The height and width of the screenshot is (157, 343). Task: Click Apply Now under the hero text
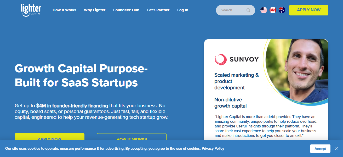49,138
